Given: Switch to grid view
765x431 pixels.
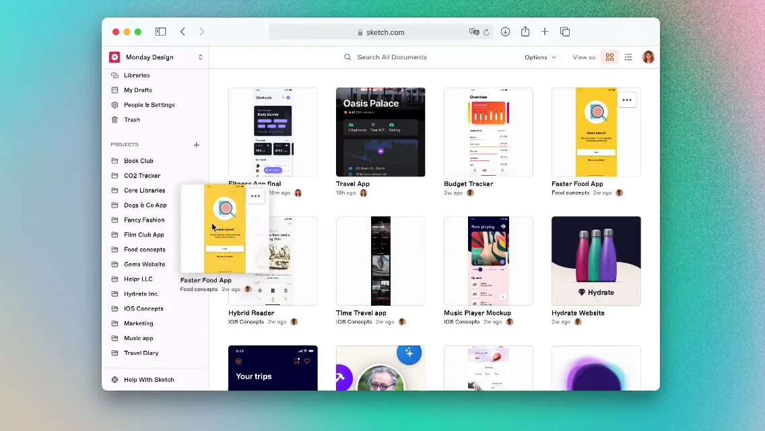Looking at the screenshot, I should tap(609, 57).
